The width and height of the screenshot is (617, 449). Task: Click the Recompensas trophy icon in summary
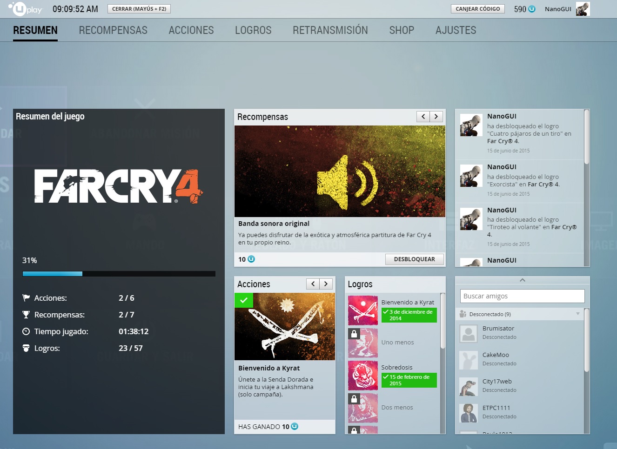pyautogui.click(x=26, y=315)
